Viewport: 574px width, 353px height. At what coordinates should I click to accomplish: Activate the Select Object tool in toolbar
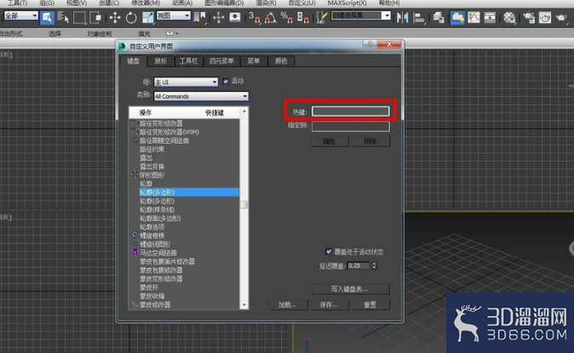tap(47, 17)
